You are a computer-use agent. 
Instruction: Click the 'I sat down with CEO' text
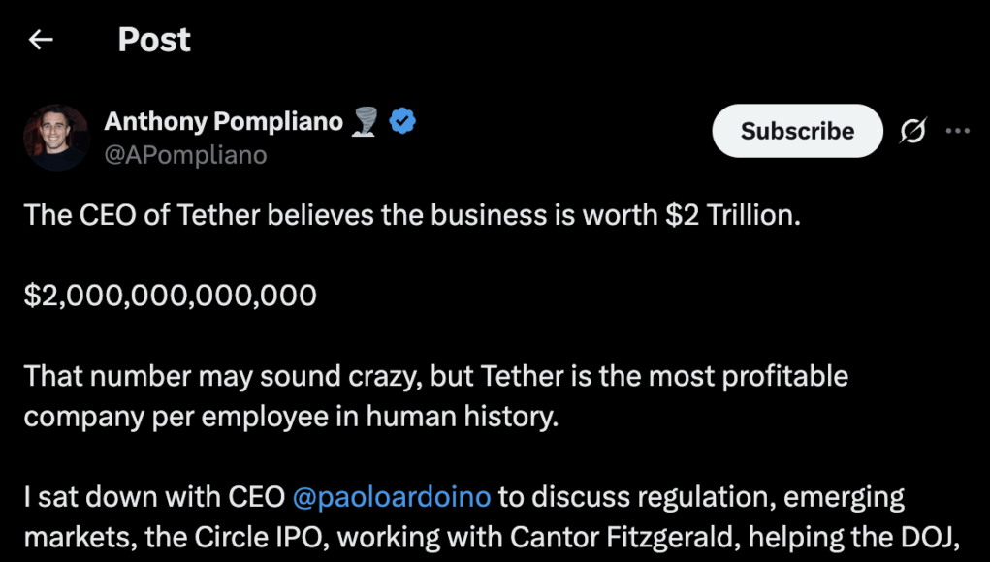(154, 497)
